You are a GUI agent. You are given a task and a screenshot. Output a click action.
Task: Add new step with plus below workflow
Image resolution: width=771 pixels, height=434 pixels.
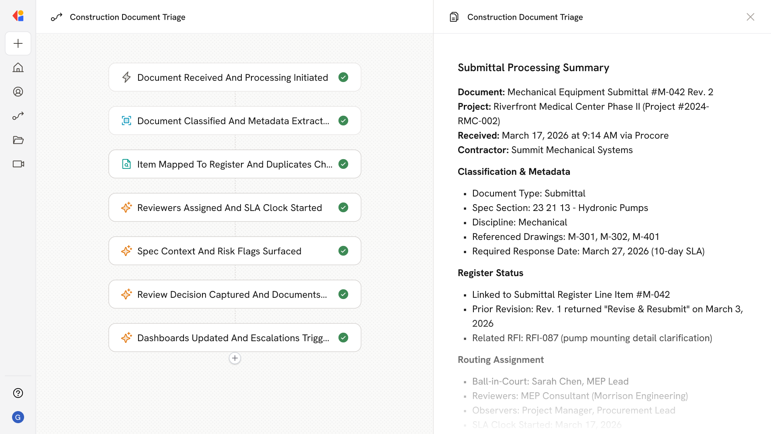235,358
